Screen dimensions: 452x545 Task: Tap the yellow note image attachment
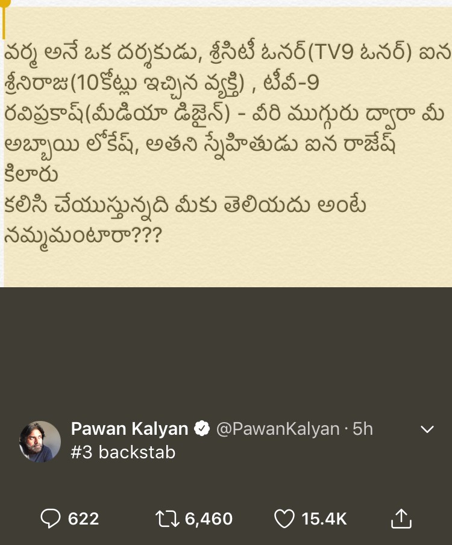[226, 146]
